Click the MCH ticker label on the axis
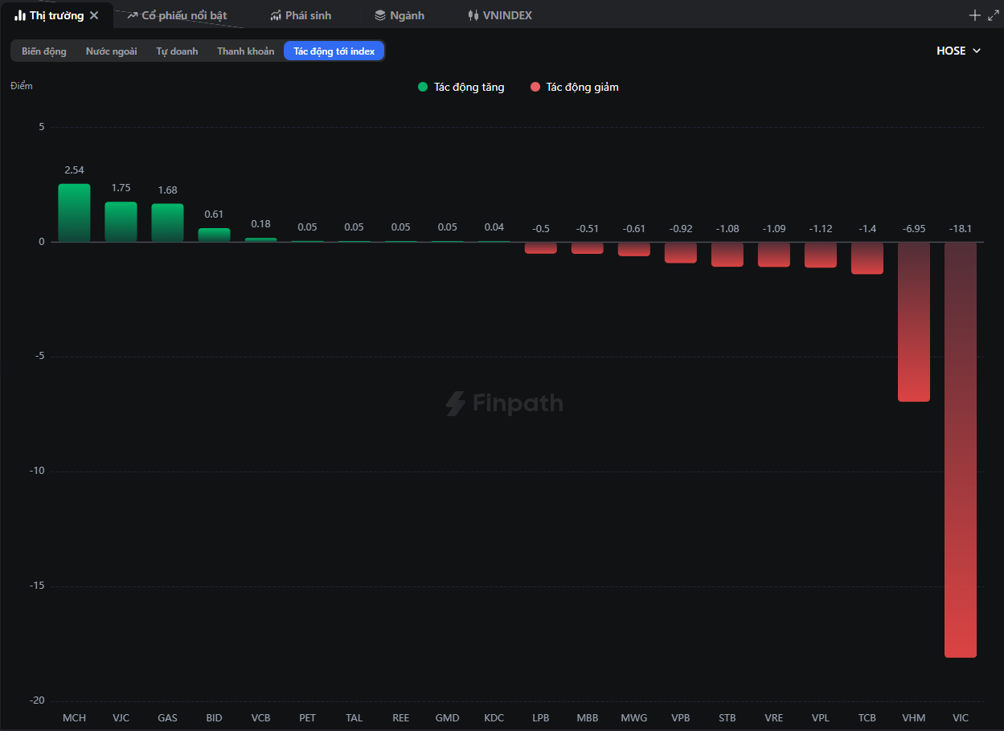1004x731 pixels. click(74, 718)
